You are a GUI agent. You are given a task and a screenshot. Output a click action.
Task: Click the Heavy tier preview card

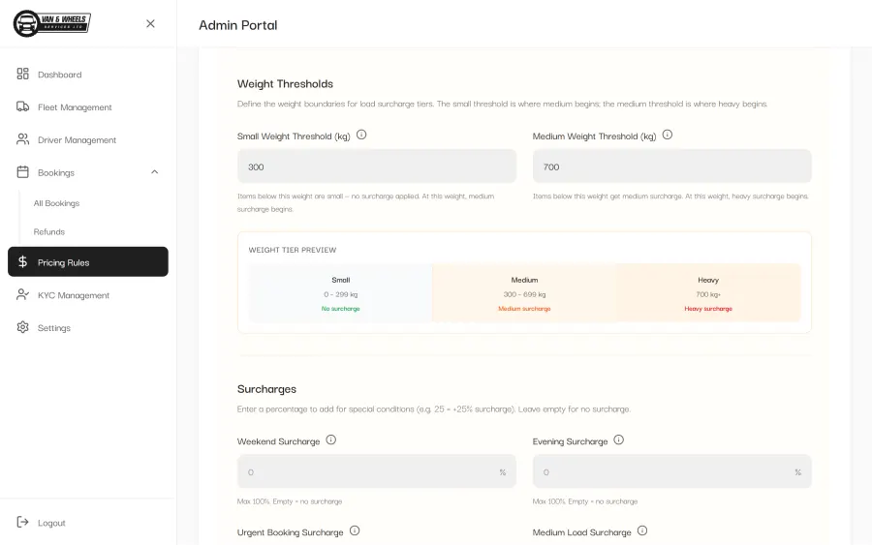click(708, 293)
